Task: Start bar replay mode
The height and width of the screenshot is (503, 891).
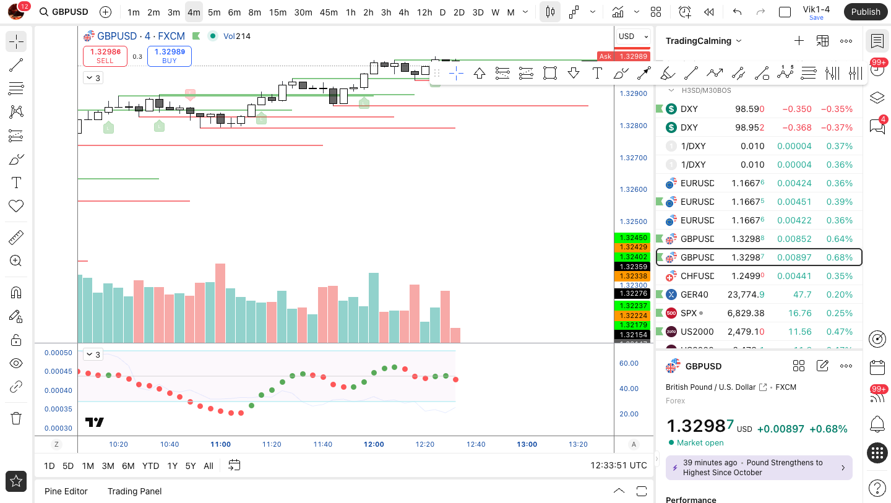Action: click(x=709, y=12)
